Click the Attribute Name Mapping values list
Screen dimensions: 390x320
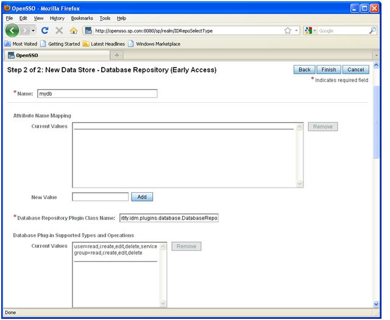188,155
